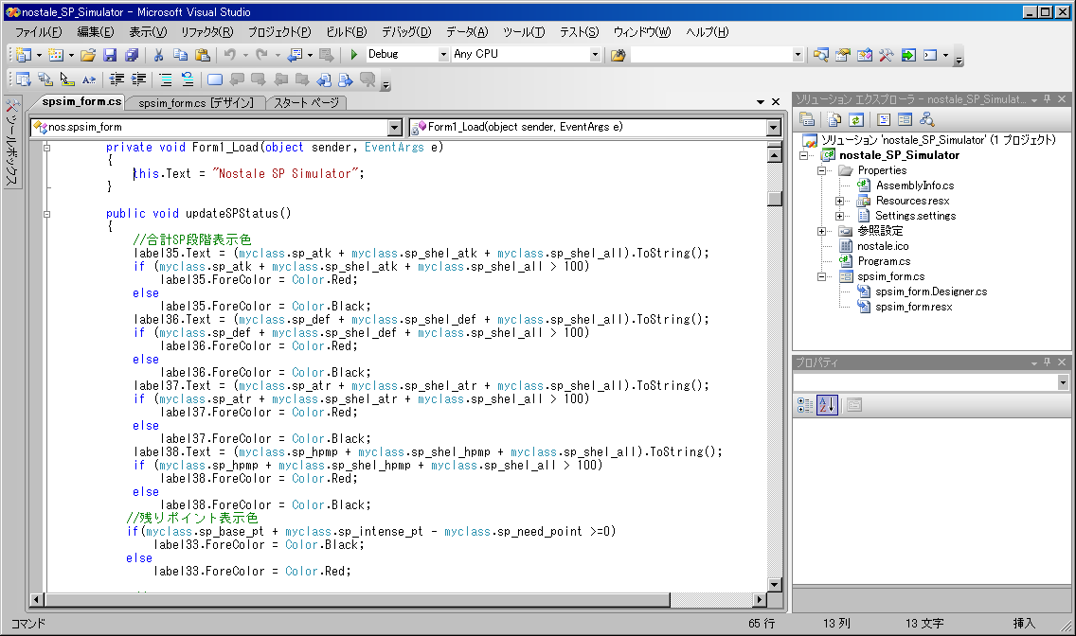Viewport: 1076px width, 636px height.
Task: Open the Debug configuration dropdown
Action: point(443,55)
